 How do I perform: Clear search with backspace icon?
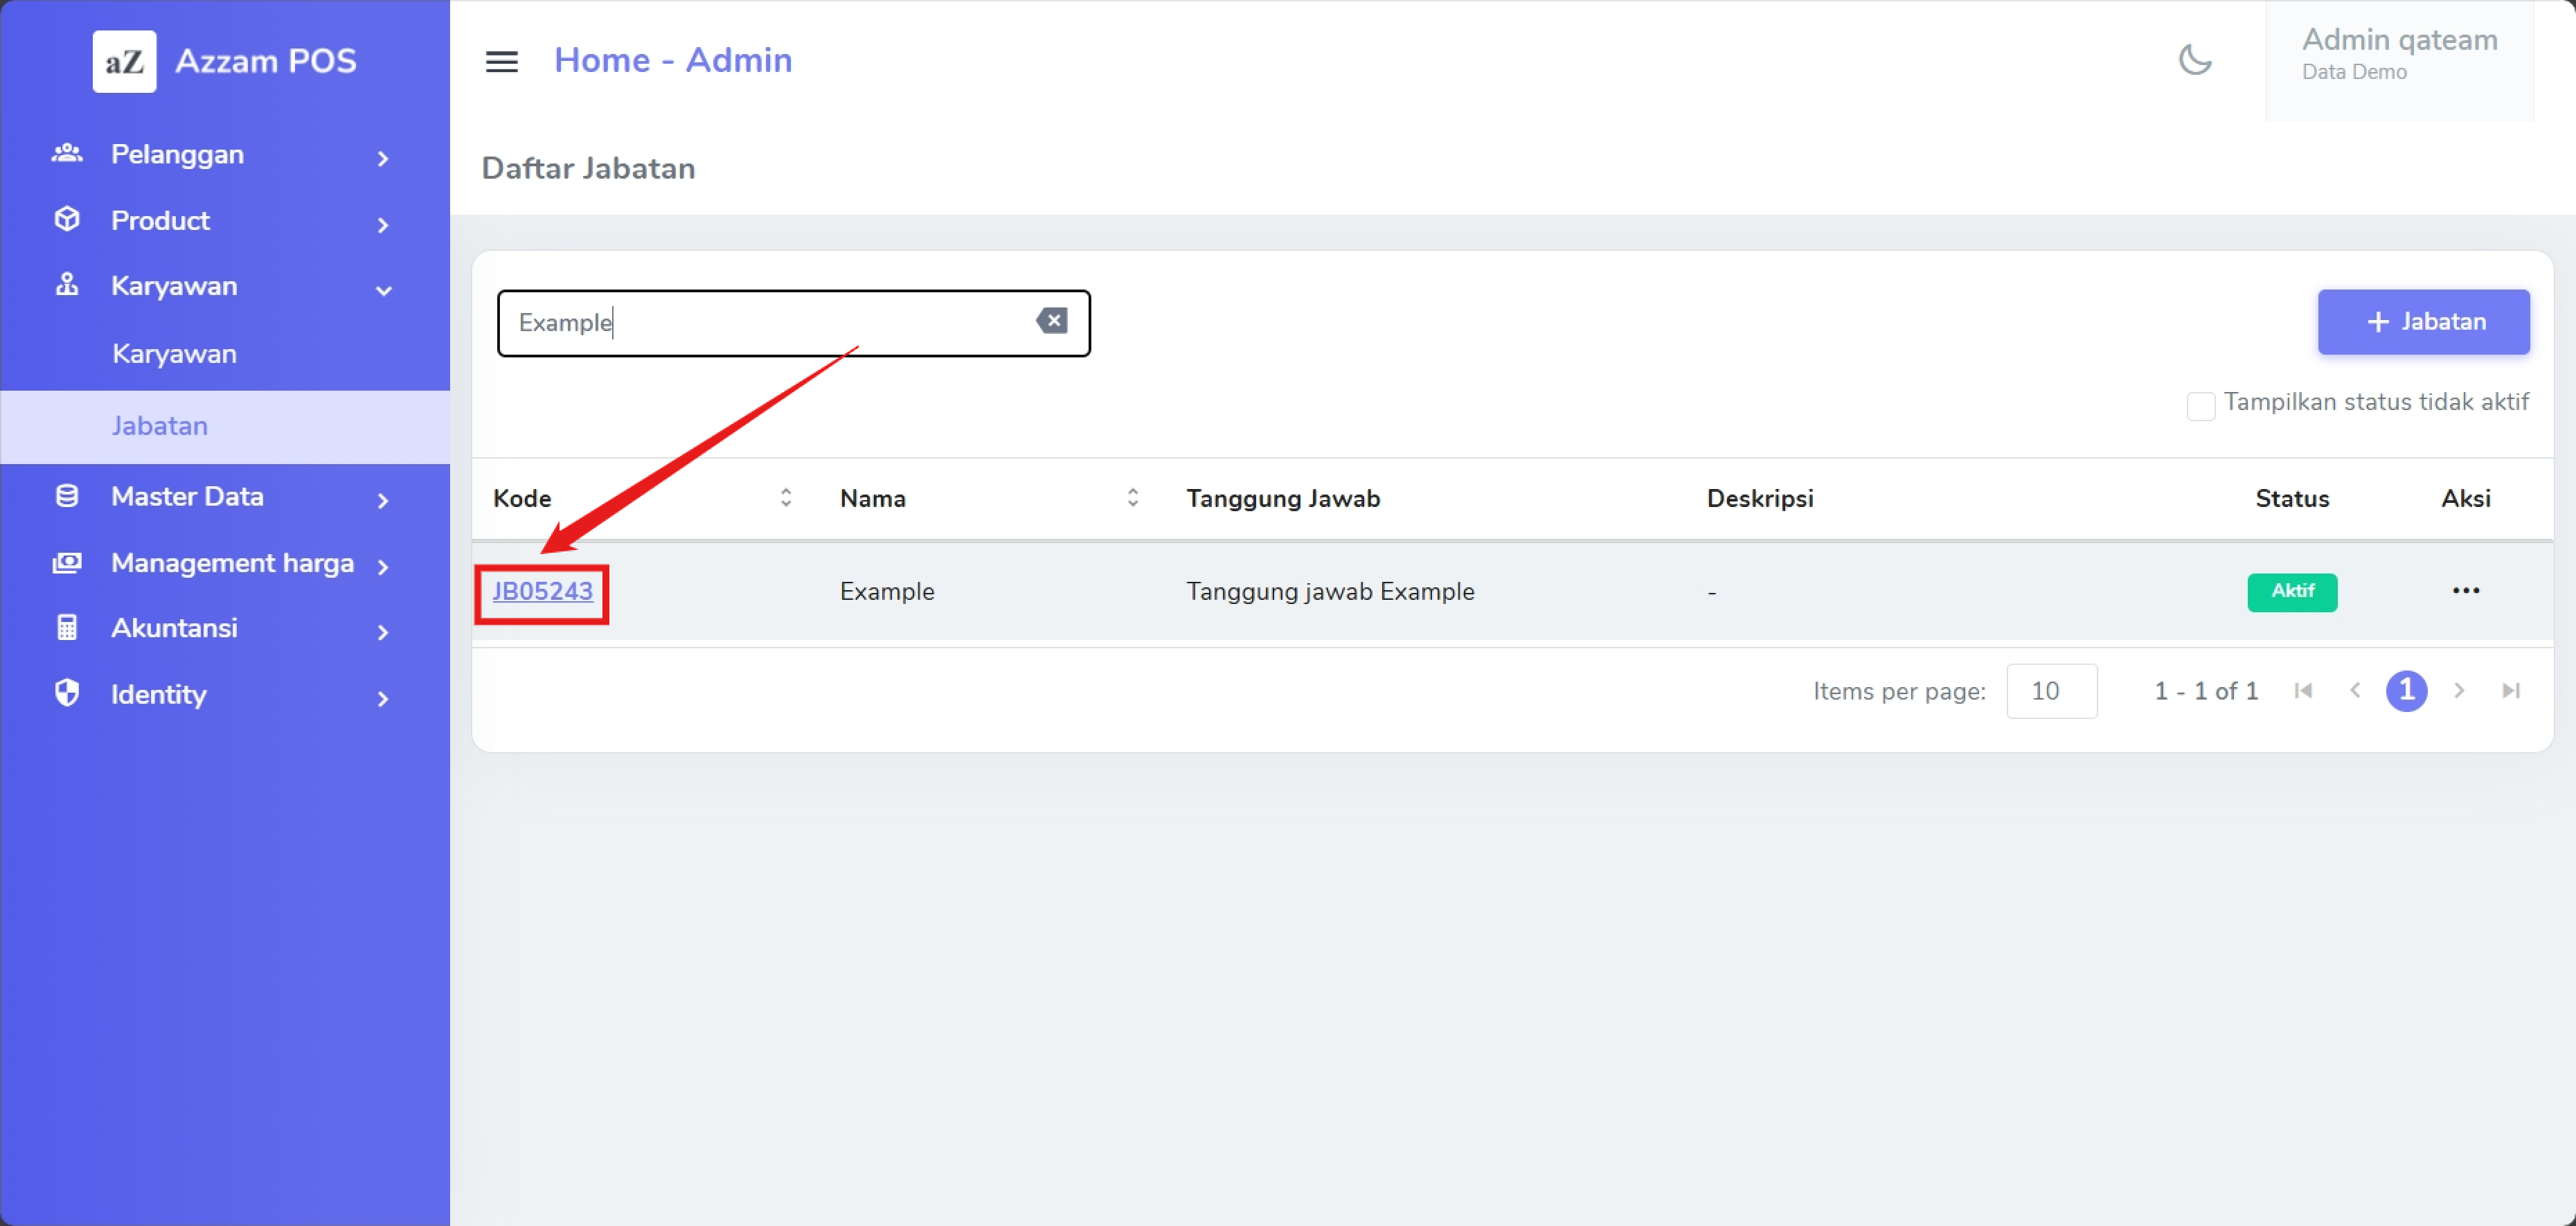tap(1051, 321)
